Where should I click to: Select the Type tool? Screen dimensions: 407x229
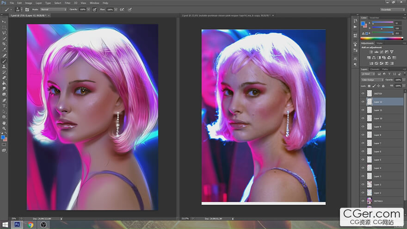(x=4, y=106)
